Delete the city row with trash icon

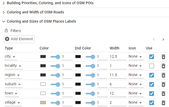[163, 57]
